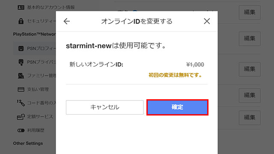Click the strikethrough ¥1,000 price
The width and height of the screenshot is (274, 154).
click(195, 65)
